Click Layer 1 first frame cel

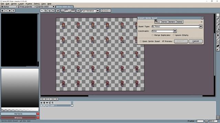[72, 106]
